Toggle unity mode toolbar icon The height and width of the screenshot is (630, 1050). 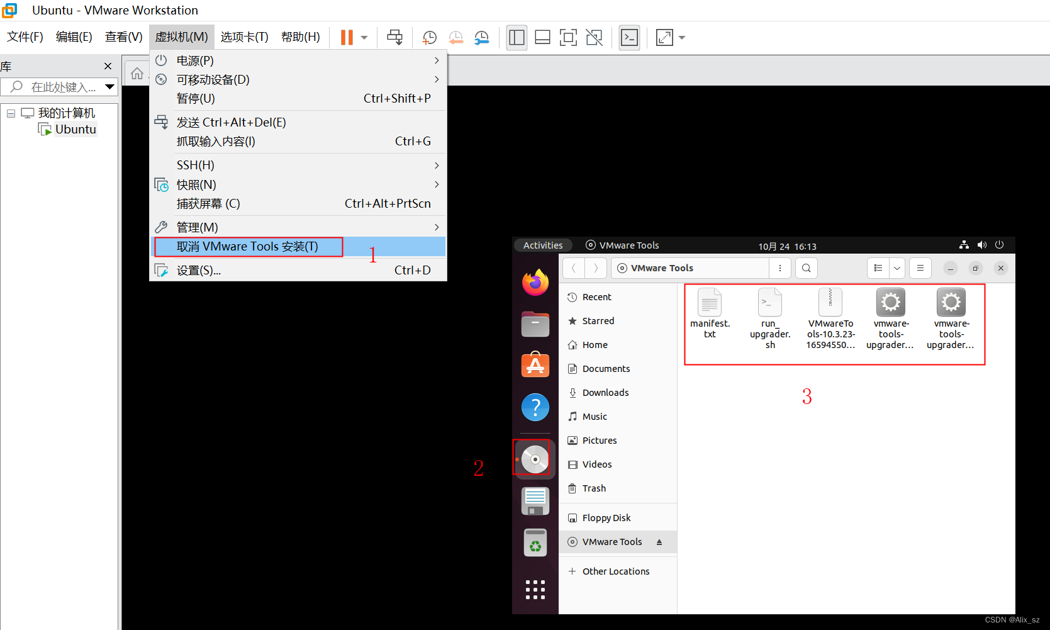pyautogui.click(x=594, y=38)
